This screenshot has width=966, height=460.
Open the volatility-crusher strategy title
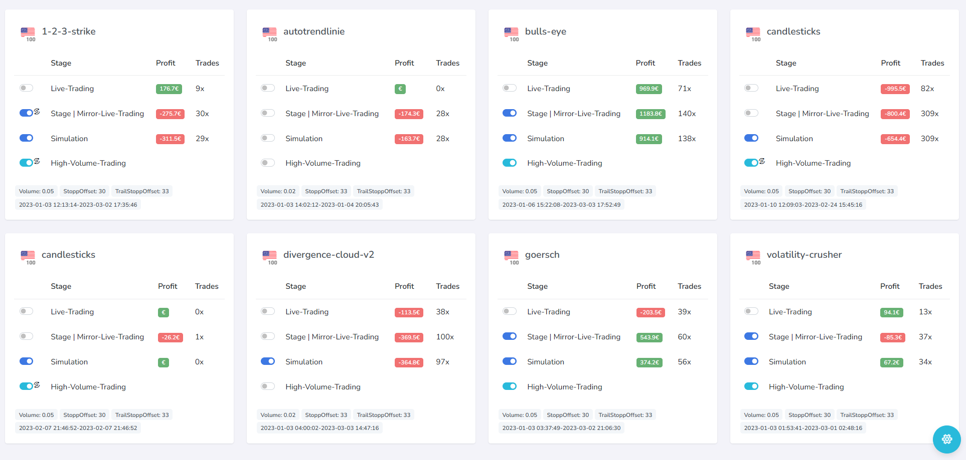[x=804, y=255]
